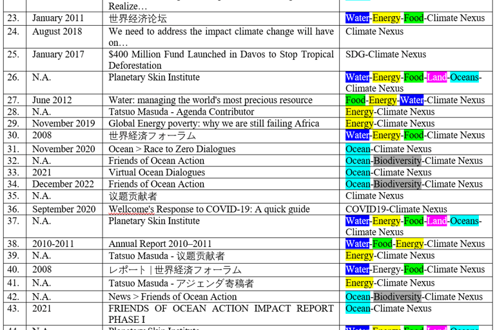
Task: Click 'Tatsuo Masuda - アジェンダ寄稿者'
Action: [x=181, y=283]
